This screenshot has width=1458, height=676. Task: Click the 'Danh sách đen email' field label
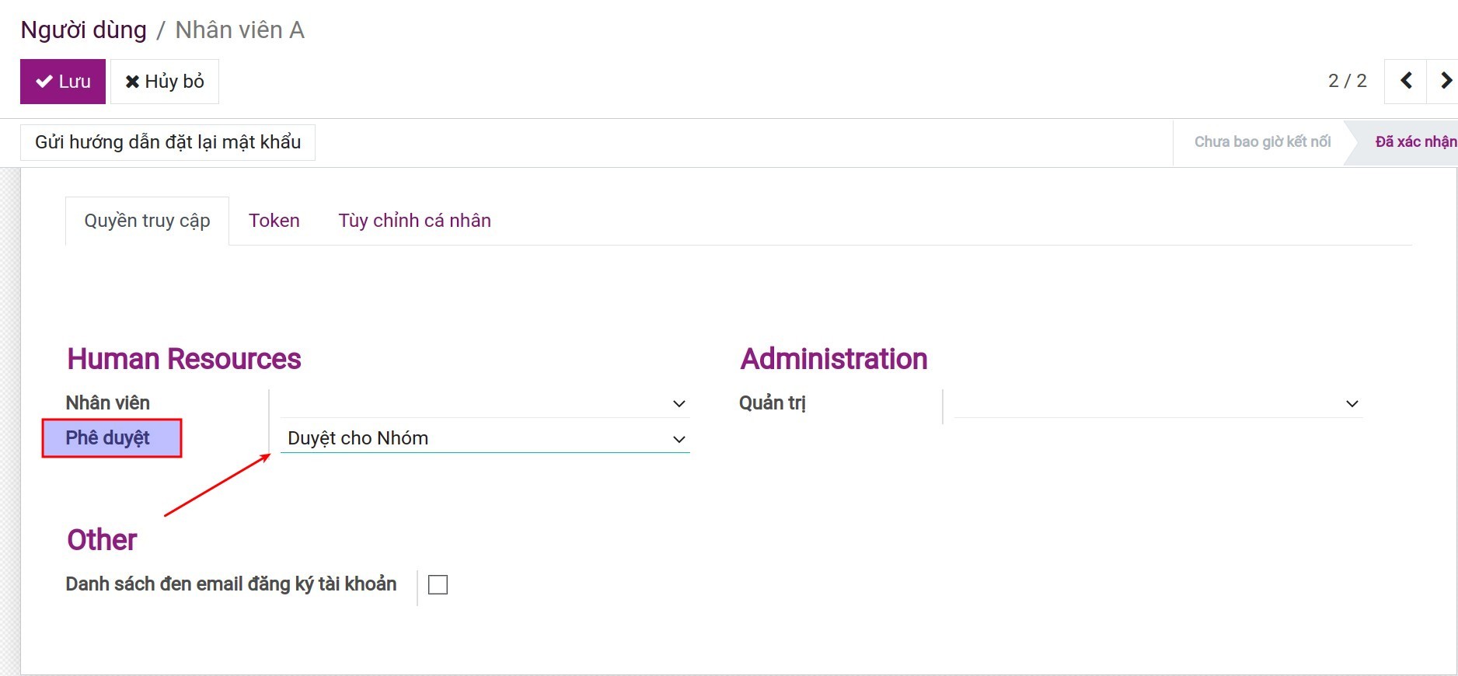pos(231,584)
